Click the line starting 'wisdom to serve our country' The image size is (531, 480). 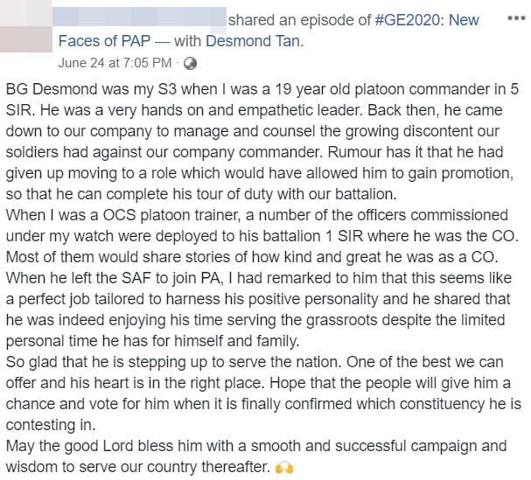pos(140,467)
